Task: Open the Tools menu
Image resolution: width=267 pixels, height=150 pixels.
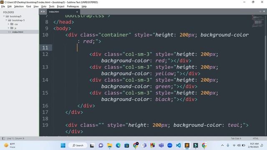Action: (x=52, y=7)
